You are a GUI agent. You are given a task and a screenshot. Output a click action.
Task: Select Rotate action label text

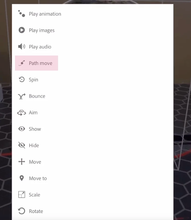(36, 211)
